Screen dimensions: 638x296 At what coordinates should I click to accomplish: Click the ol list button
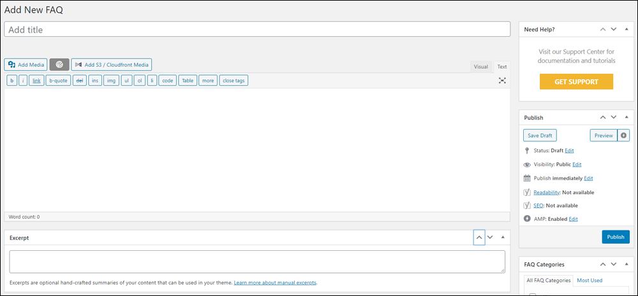[x=140, y=81]
